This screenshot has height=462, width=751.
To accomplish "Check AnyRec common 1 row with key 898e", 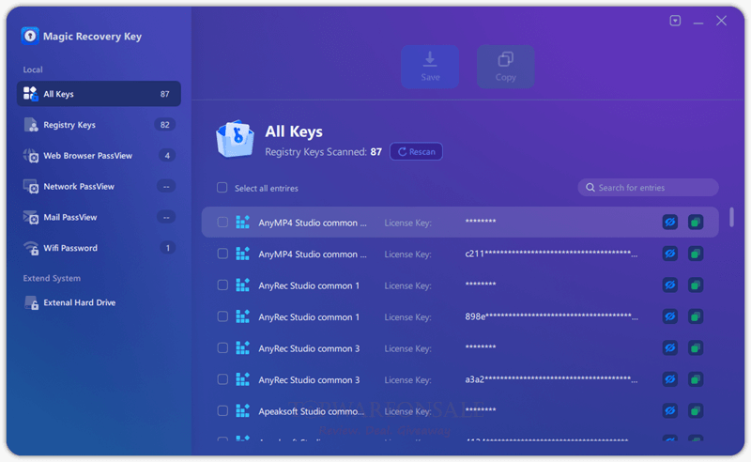I will tap(222, 316).
